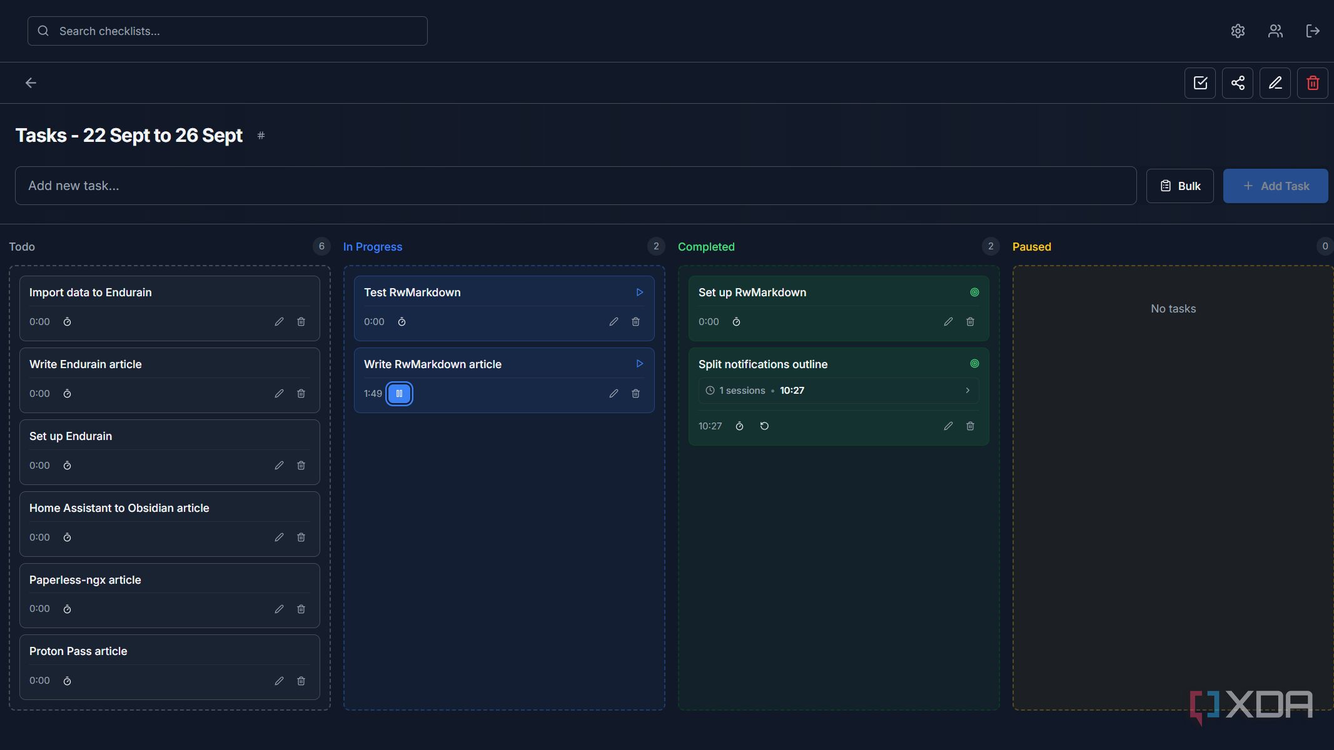Click the hash icon beside title

(261, 136)
